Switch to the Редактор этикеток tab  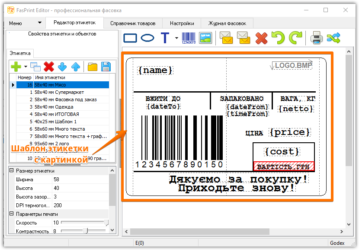75,22
